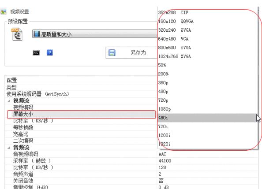Select the 视频编码 row

81,107
